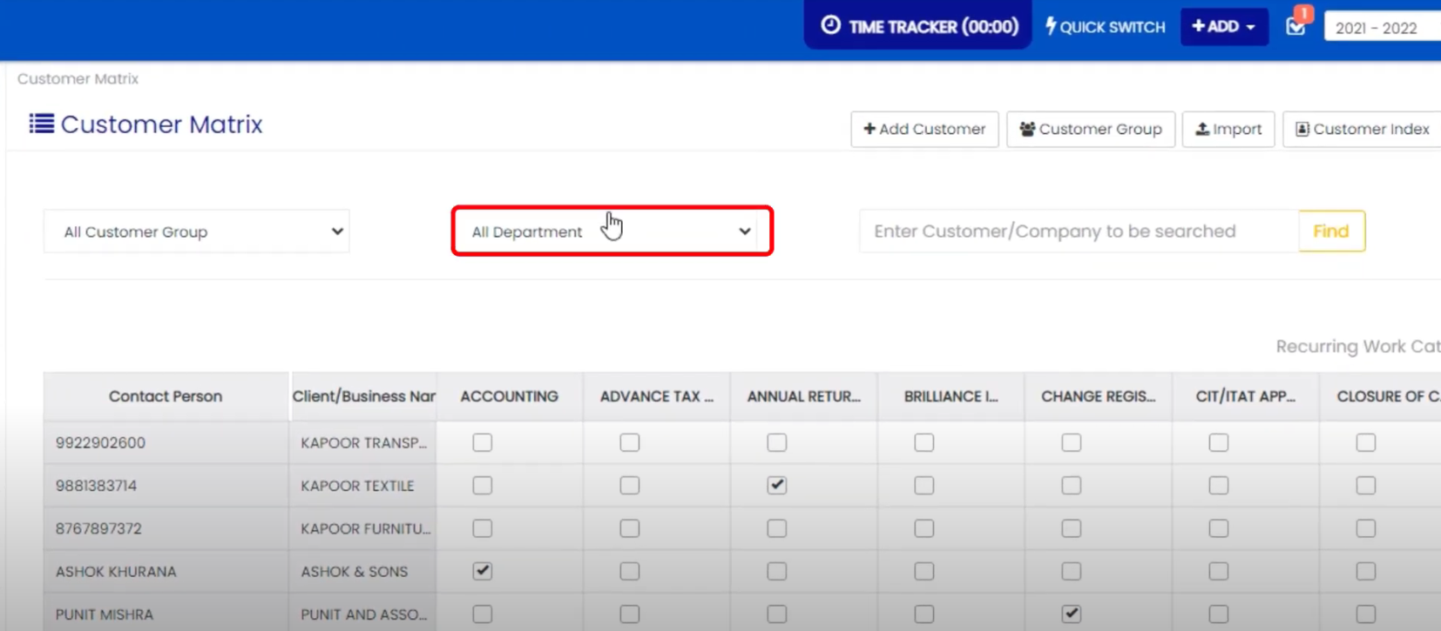Check CIT/ITAT APP... for KAPOOR TRANSP...
The image size is (1441, 631).
[x=1219, y=442]
